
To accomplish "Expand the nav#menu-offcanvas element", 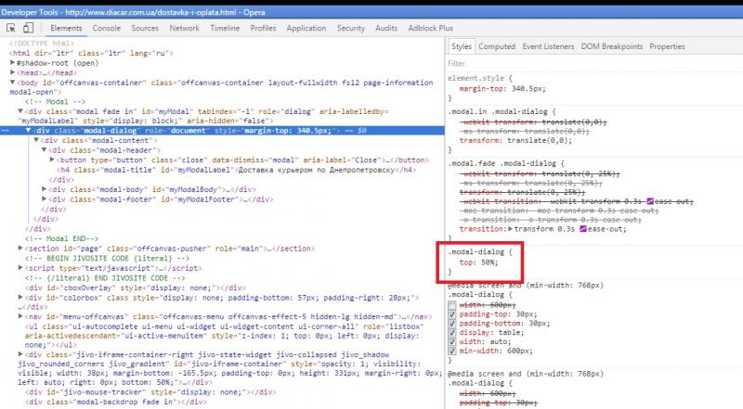I will tap(20, 316).
